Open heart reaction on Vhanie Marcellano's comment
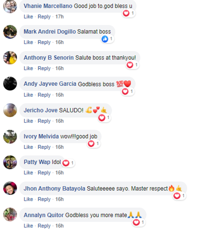 pos(129,13)
